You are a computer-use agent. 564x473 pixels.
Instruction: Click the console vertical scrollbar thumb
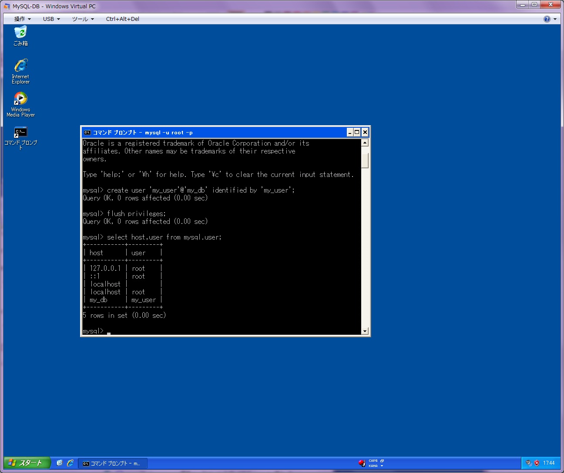coord(365,160)
